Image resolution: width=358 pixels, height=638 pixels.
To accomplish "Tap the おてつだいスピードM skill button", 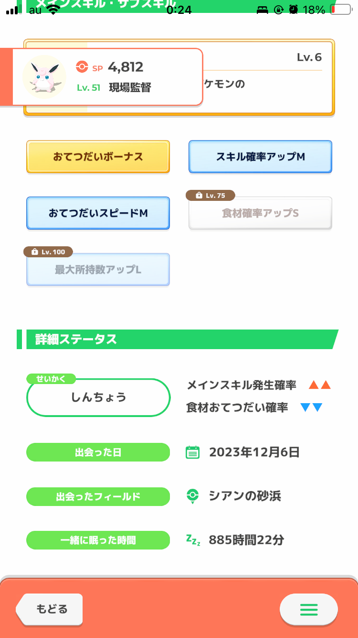I will pyautogui.click(x=98, y=213).
